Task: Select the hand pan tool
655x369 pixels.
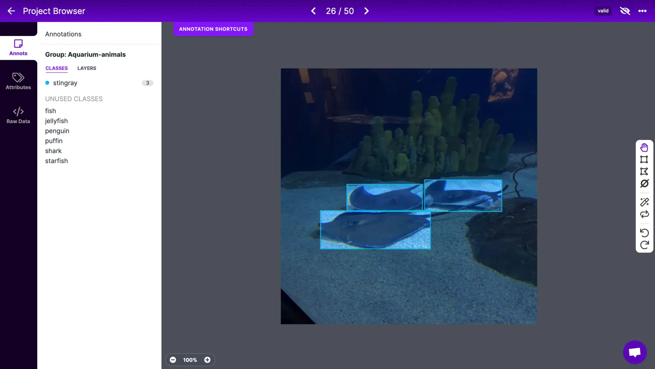Action: pos(644,148)
